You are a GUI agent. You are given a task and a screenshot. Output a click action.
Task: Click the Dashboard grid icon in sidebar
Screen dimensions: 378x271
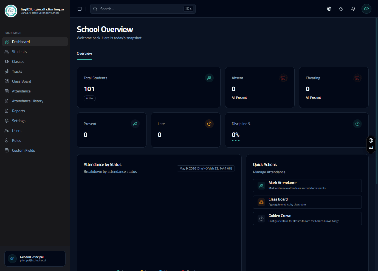tap(7, 42)
